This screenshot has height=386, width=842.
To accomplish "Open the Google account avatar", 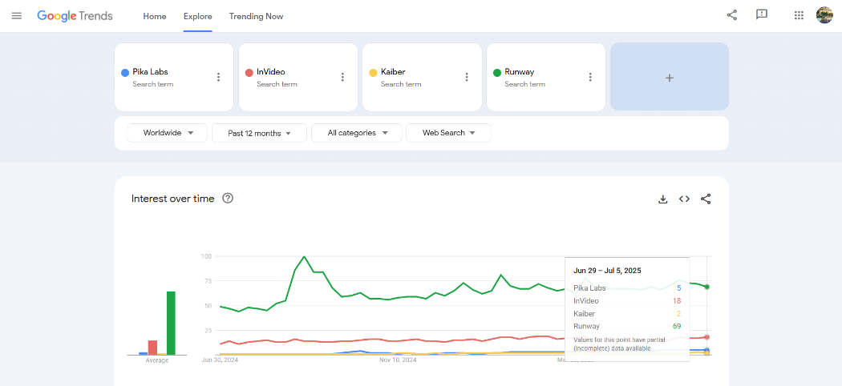I will pos(824,15).
